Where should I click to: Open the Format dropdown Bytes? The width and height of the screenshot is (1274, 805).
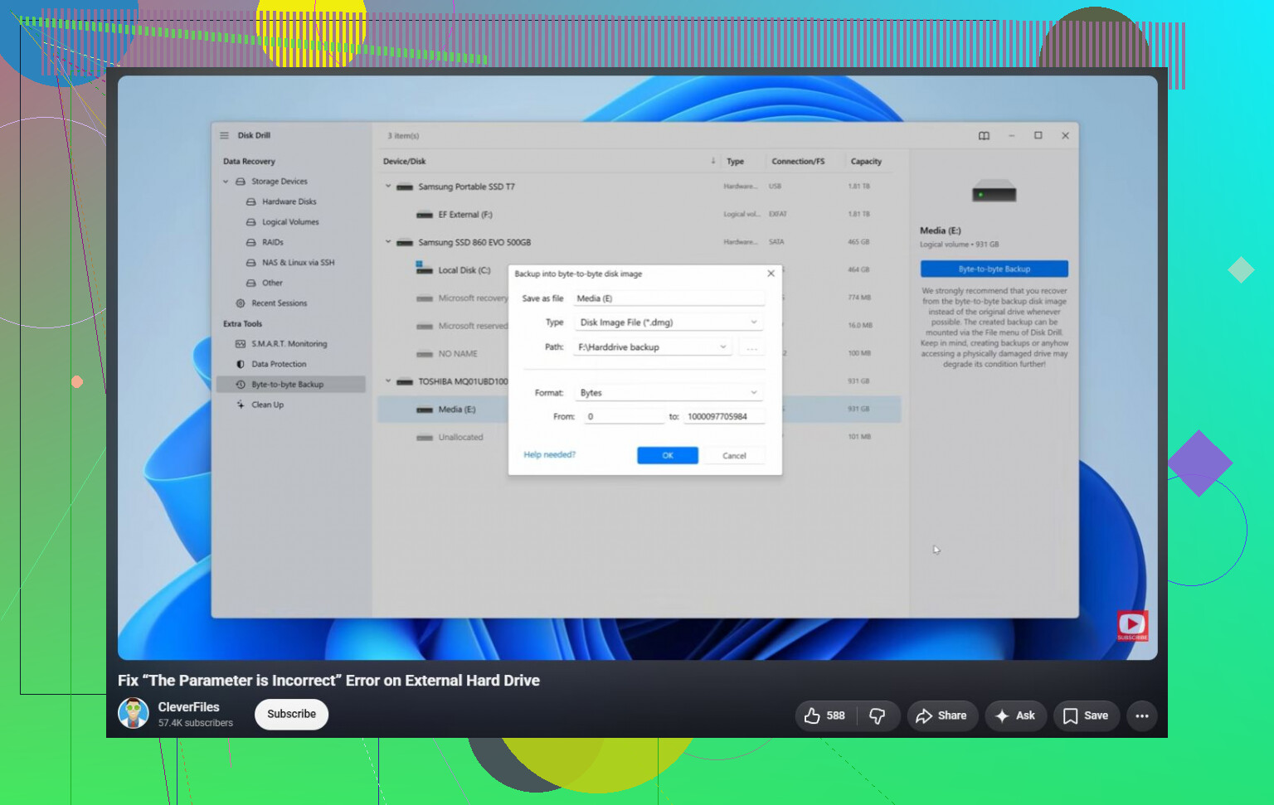pos(669,393)
